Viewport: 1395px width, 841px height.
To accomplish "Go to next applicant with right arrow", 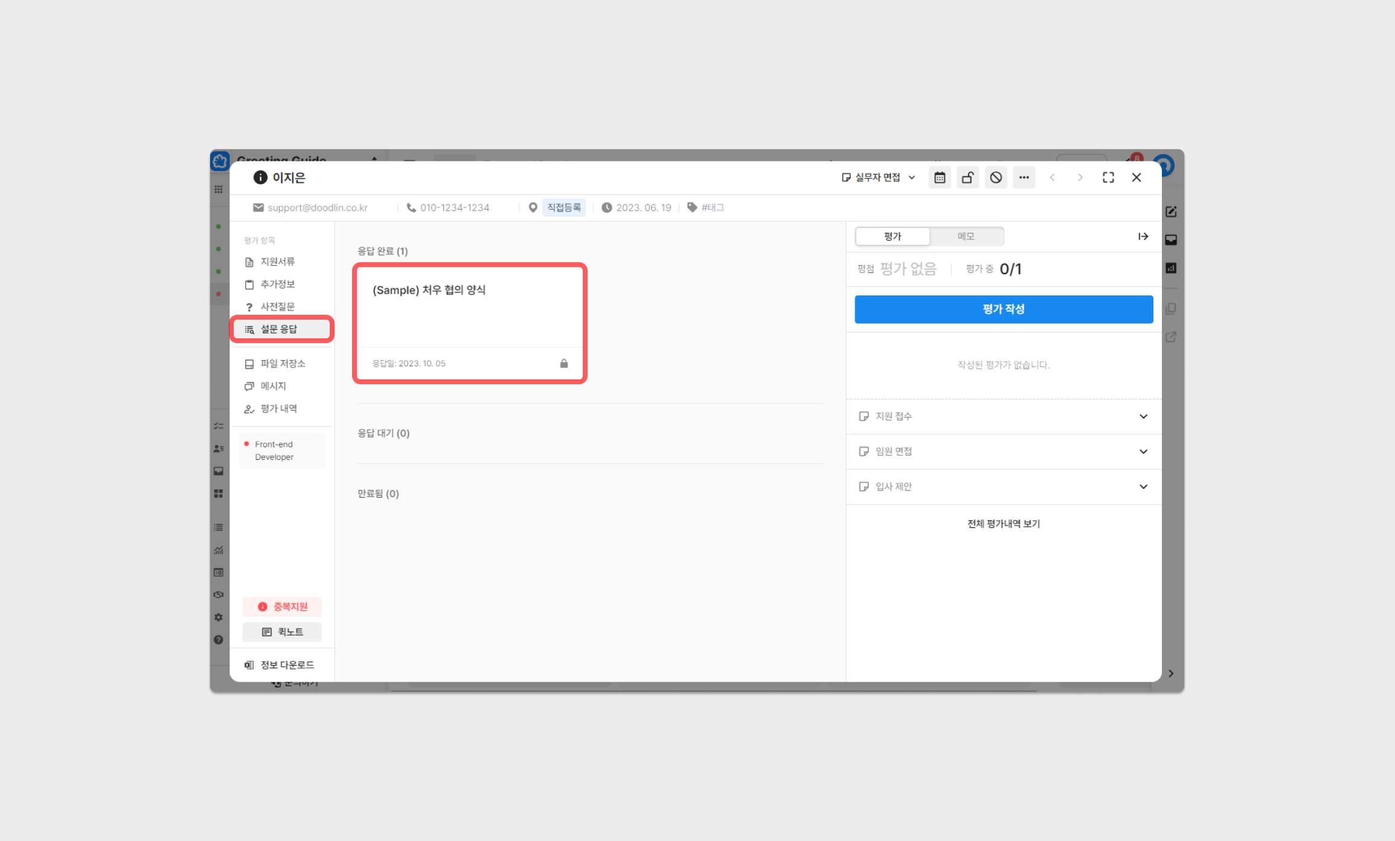I will click(1080, 178).
